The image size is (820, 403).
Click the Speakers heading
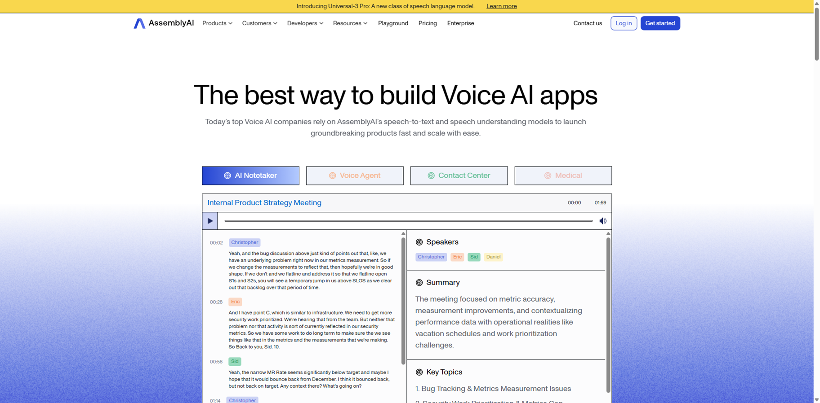pyautogui.click(x=442, y=242)
